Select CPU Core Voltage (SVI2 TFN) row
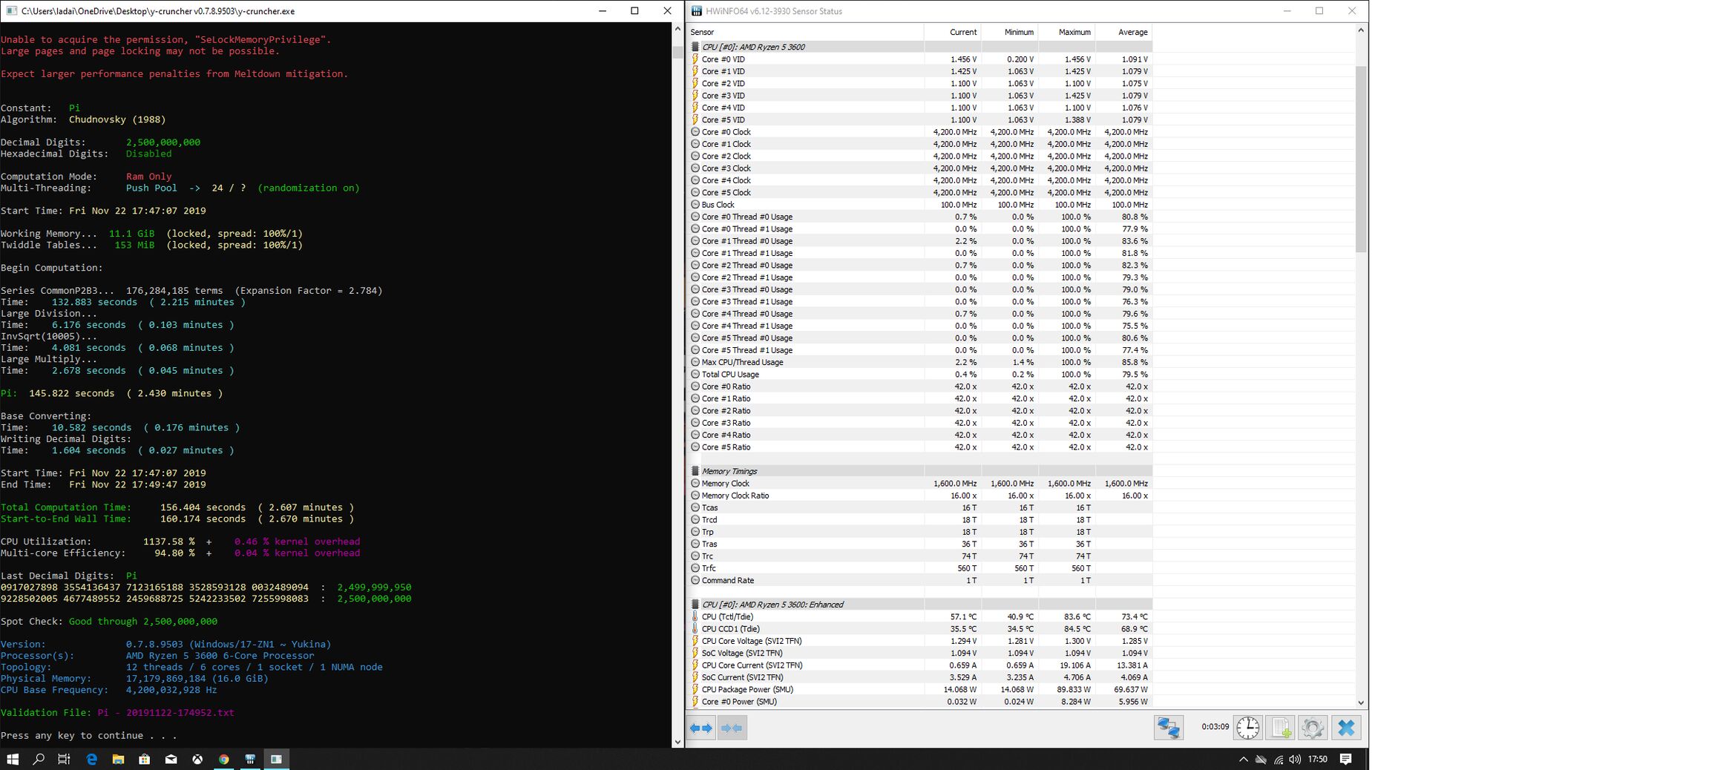The image size is (1723, 770). 920,641
